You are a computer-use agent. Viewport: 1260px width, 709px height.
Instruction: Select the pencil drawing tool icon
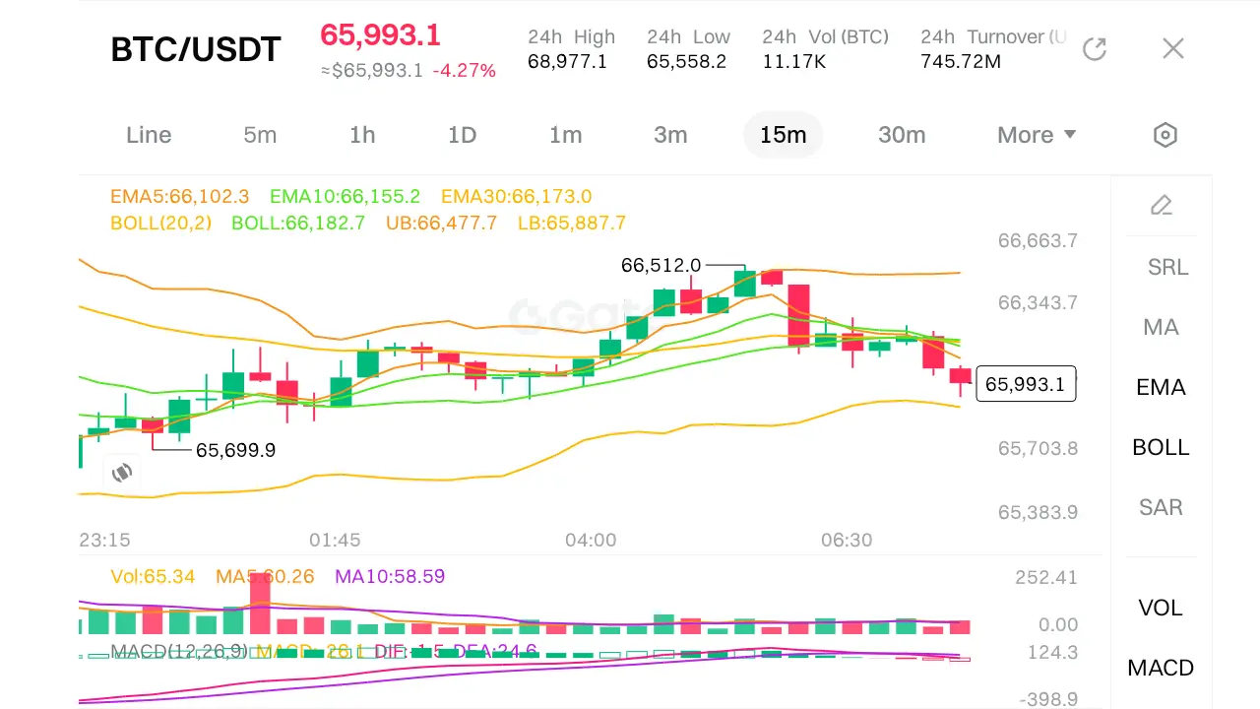point(1162,205)
